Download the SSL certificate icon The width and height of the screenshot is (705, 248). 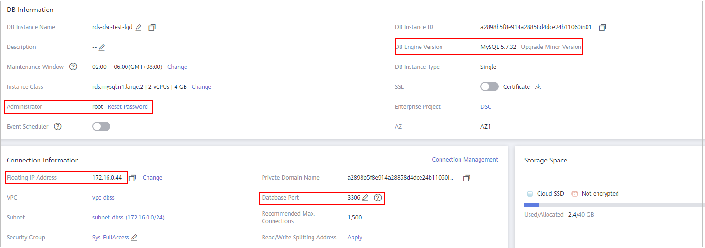pos(538,87)
